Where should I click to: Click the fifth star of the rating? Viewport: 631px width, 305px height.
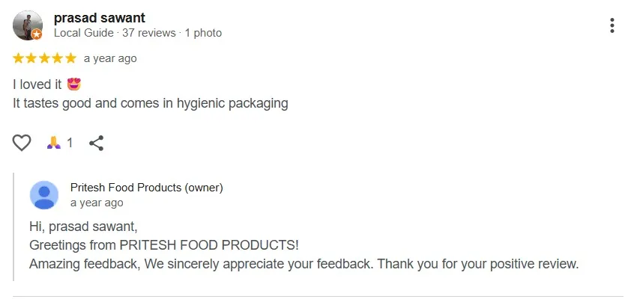tap(70, 58)
